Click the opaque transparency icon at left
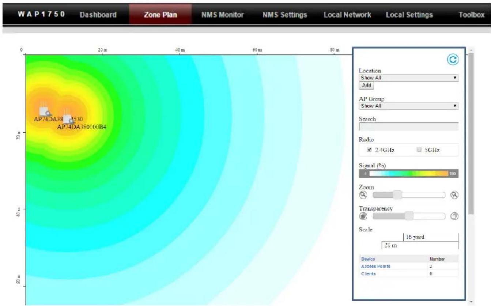 363,216
